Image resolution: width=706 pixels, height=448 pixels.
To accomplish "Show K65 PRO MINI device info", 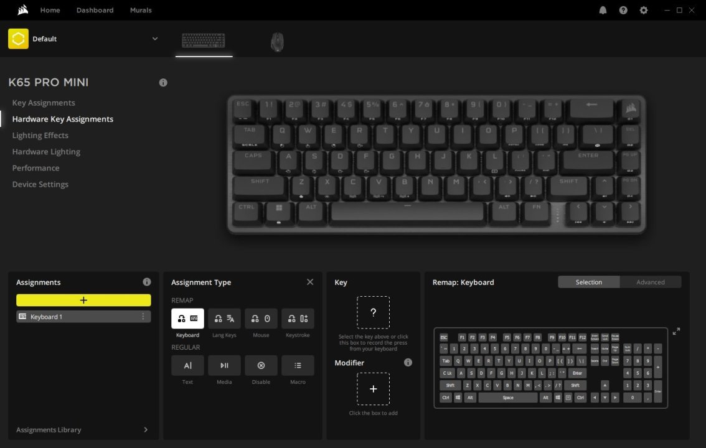I will point(163,82).
